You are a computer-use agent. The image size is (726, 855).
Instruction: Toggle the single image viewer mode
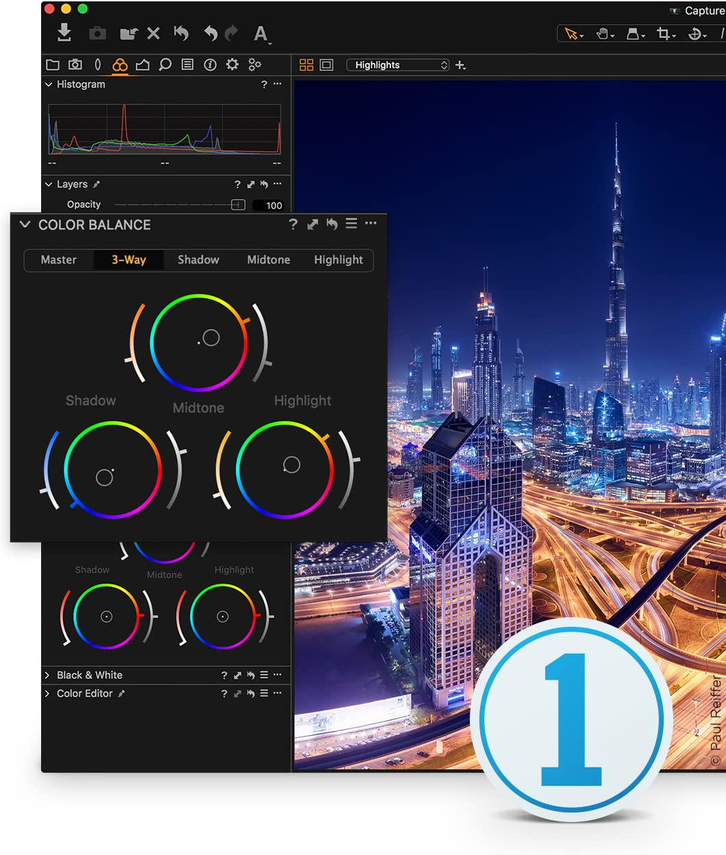326,64
